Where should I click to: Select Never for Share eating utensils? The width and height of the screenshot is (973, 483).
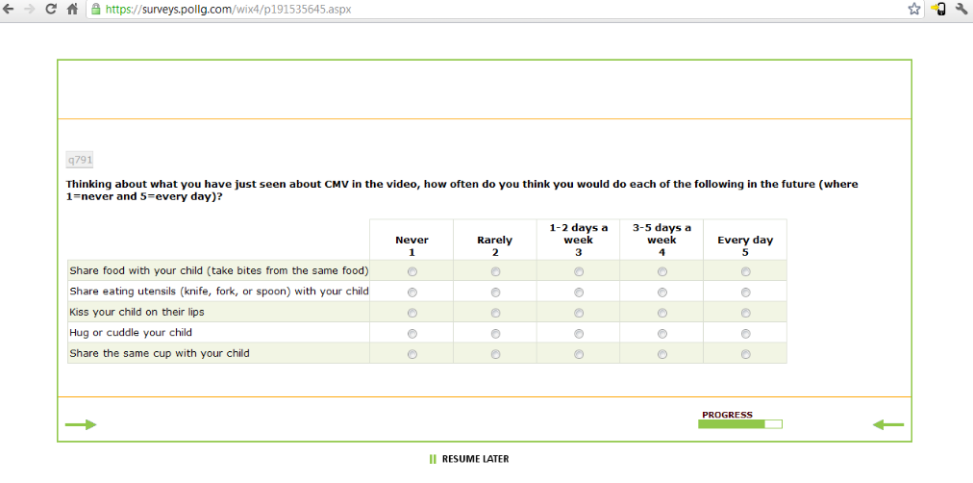pyautogui.click(x=412, y=292)
